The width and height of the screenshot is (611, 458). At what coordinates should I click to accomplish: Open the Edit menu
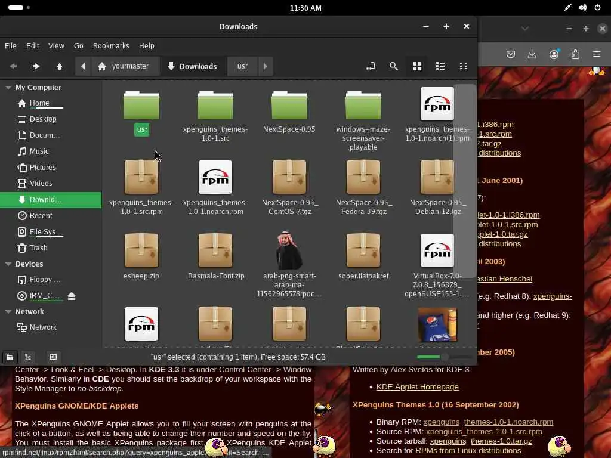[33, 45]
